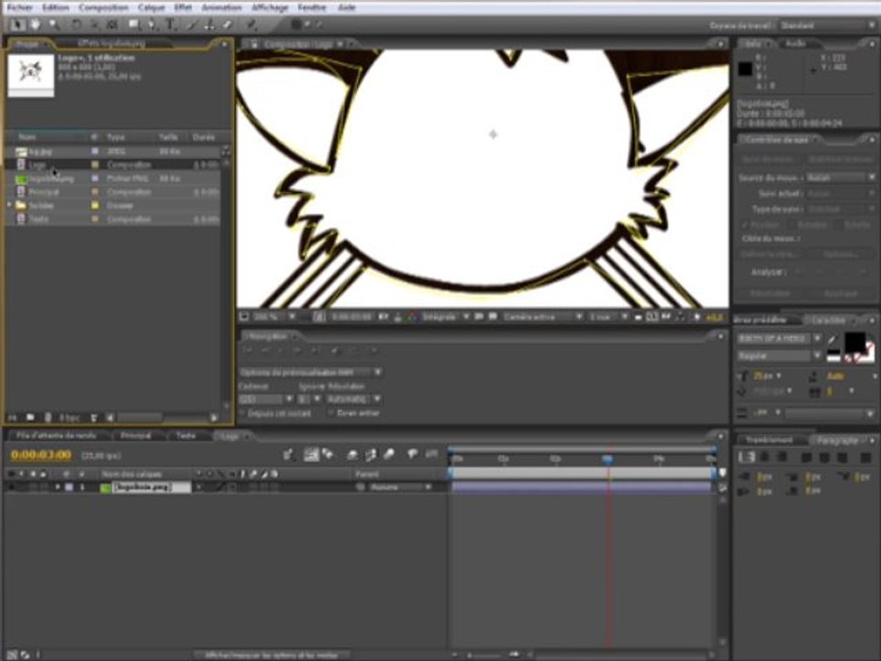This screenshot has height=661, width=881.
Task: Open the zoom percentage dropdown in viewer
Action: click(x=275, y=318)
